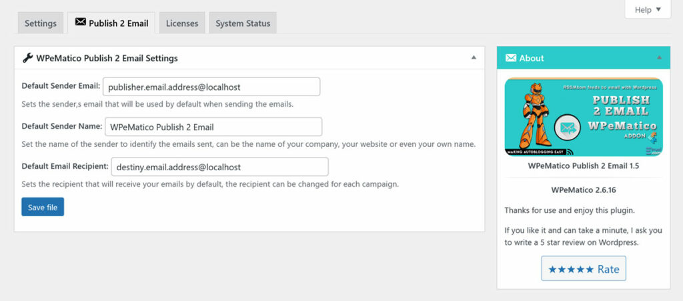
Task: Switch to the Licenses tab
Action: coord(182,23)
